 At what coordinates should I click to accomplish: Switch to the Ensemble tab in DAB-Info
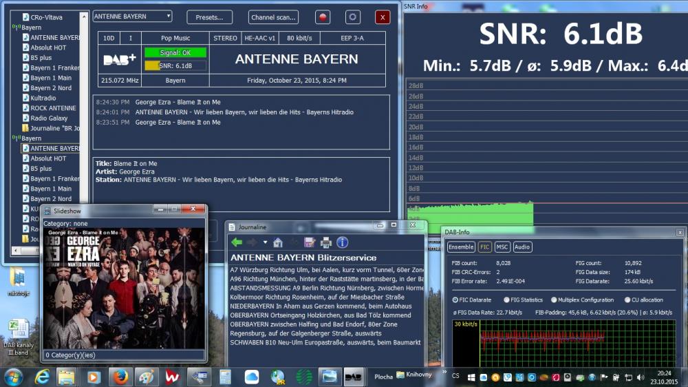point(461,247)
